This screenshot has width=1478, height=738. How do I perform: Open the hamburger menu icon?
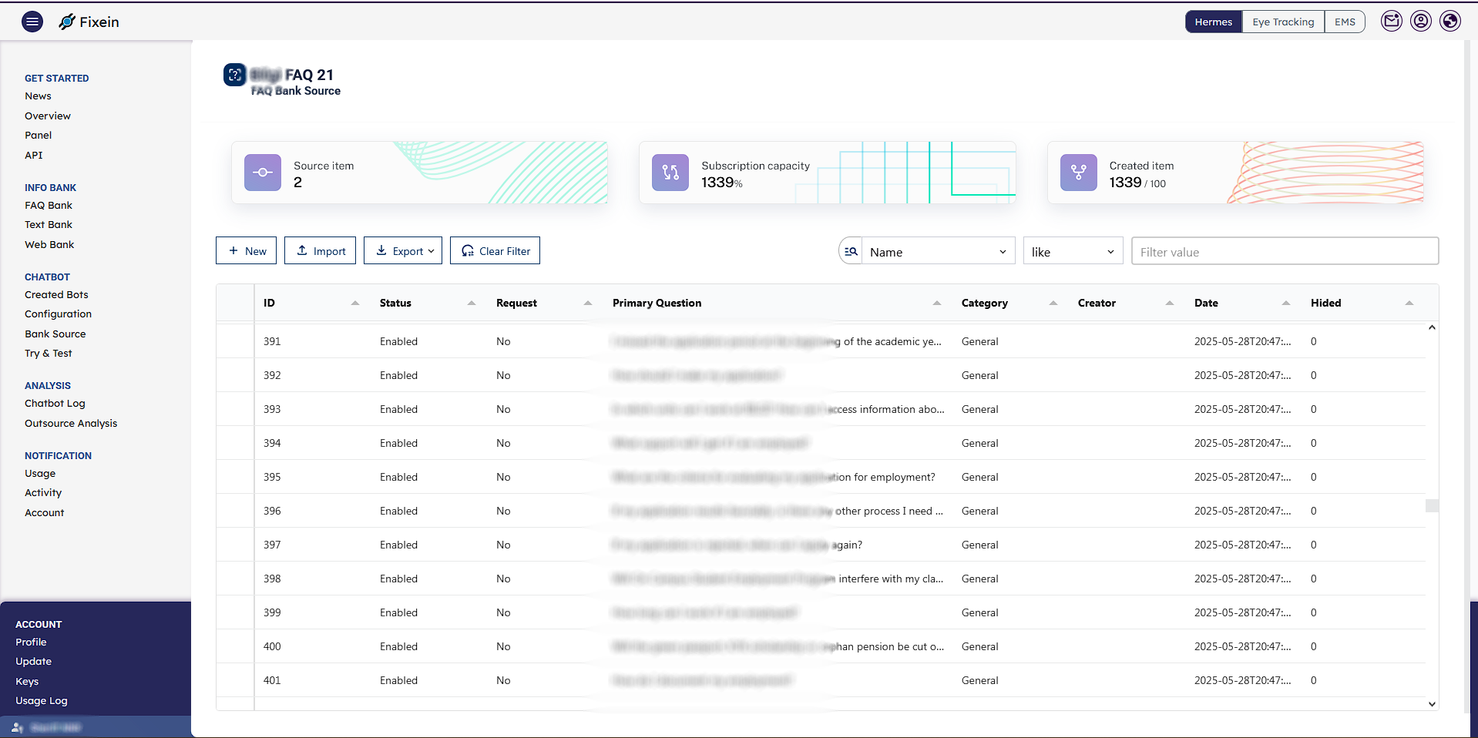point(32,21)
